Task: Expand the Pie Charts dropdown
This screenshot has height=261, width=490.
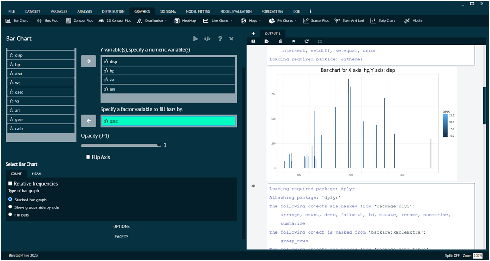Action: click(282, 20)
